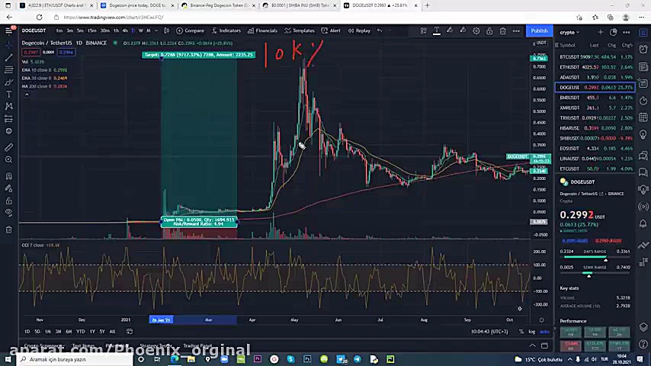This screenshot has height=366, width=651.
Task: Open the Alerts panel clock icon
Action: tap(643, 50)
